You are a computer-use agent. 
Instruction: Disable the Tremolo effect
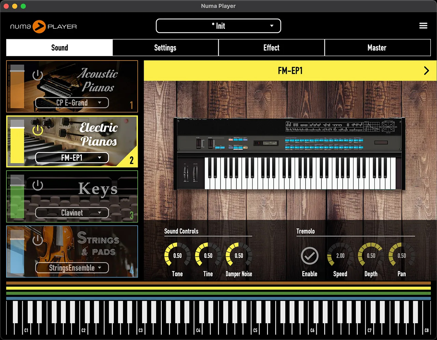[310, 255]
